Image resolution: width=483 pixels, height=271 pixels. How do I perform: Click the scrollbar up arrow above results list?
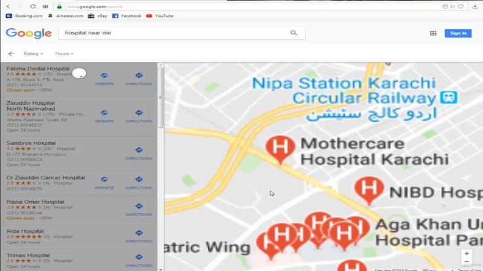161,65
